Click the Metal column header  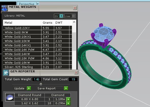tap(22, 23)
